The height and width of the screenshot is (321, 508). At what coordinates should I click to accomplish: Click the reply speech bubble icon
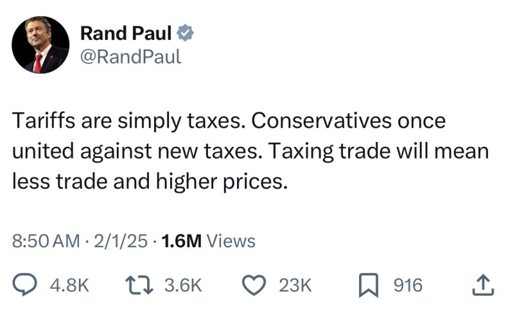point(25,284)
